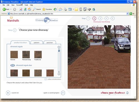
Task: Open the Mail toolbar icon
Action: 60,9
